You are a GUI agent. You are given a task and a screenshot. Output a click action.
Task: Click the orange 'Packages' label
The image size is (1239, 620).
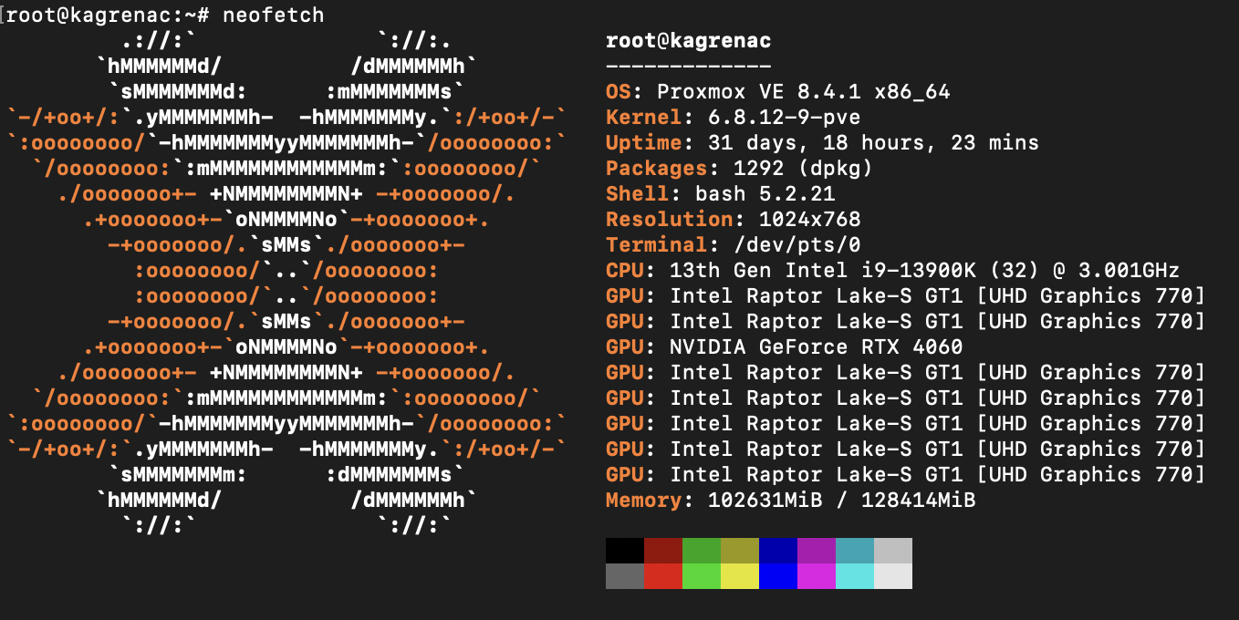[657, 169]
